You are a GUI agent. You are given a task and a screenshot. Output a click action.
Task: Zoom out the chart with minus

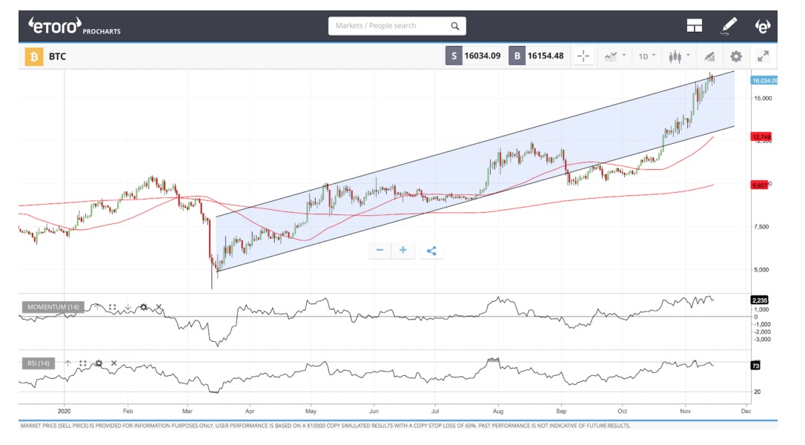380,250
